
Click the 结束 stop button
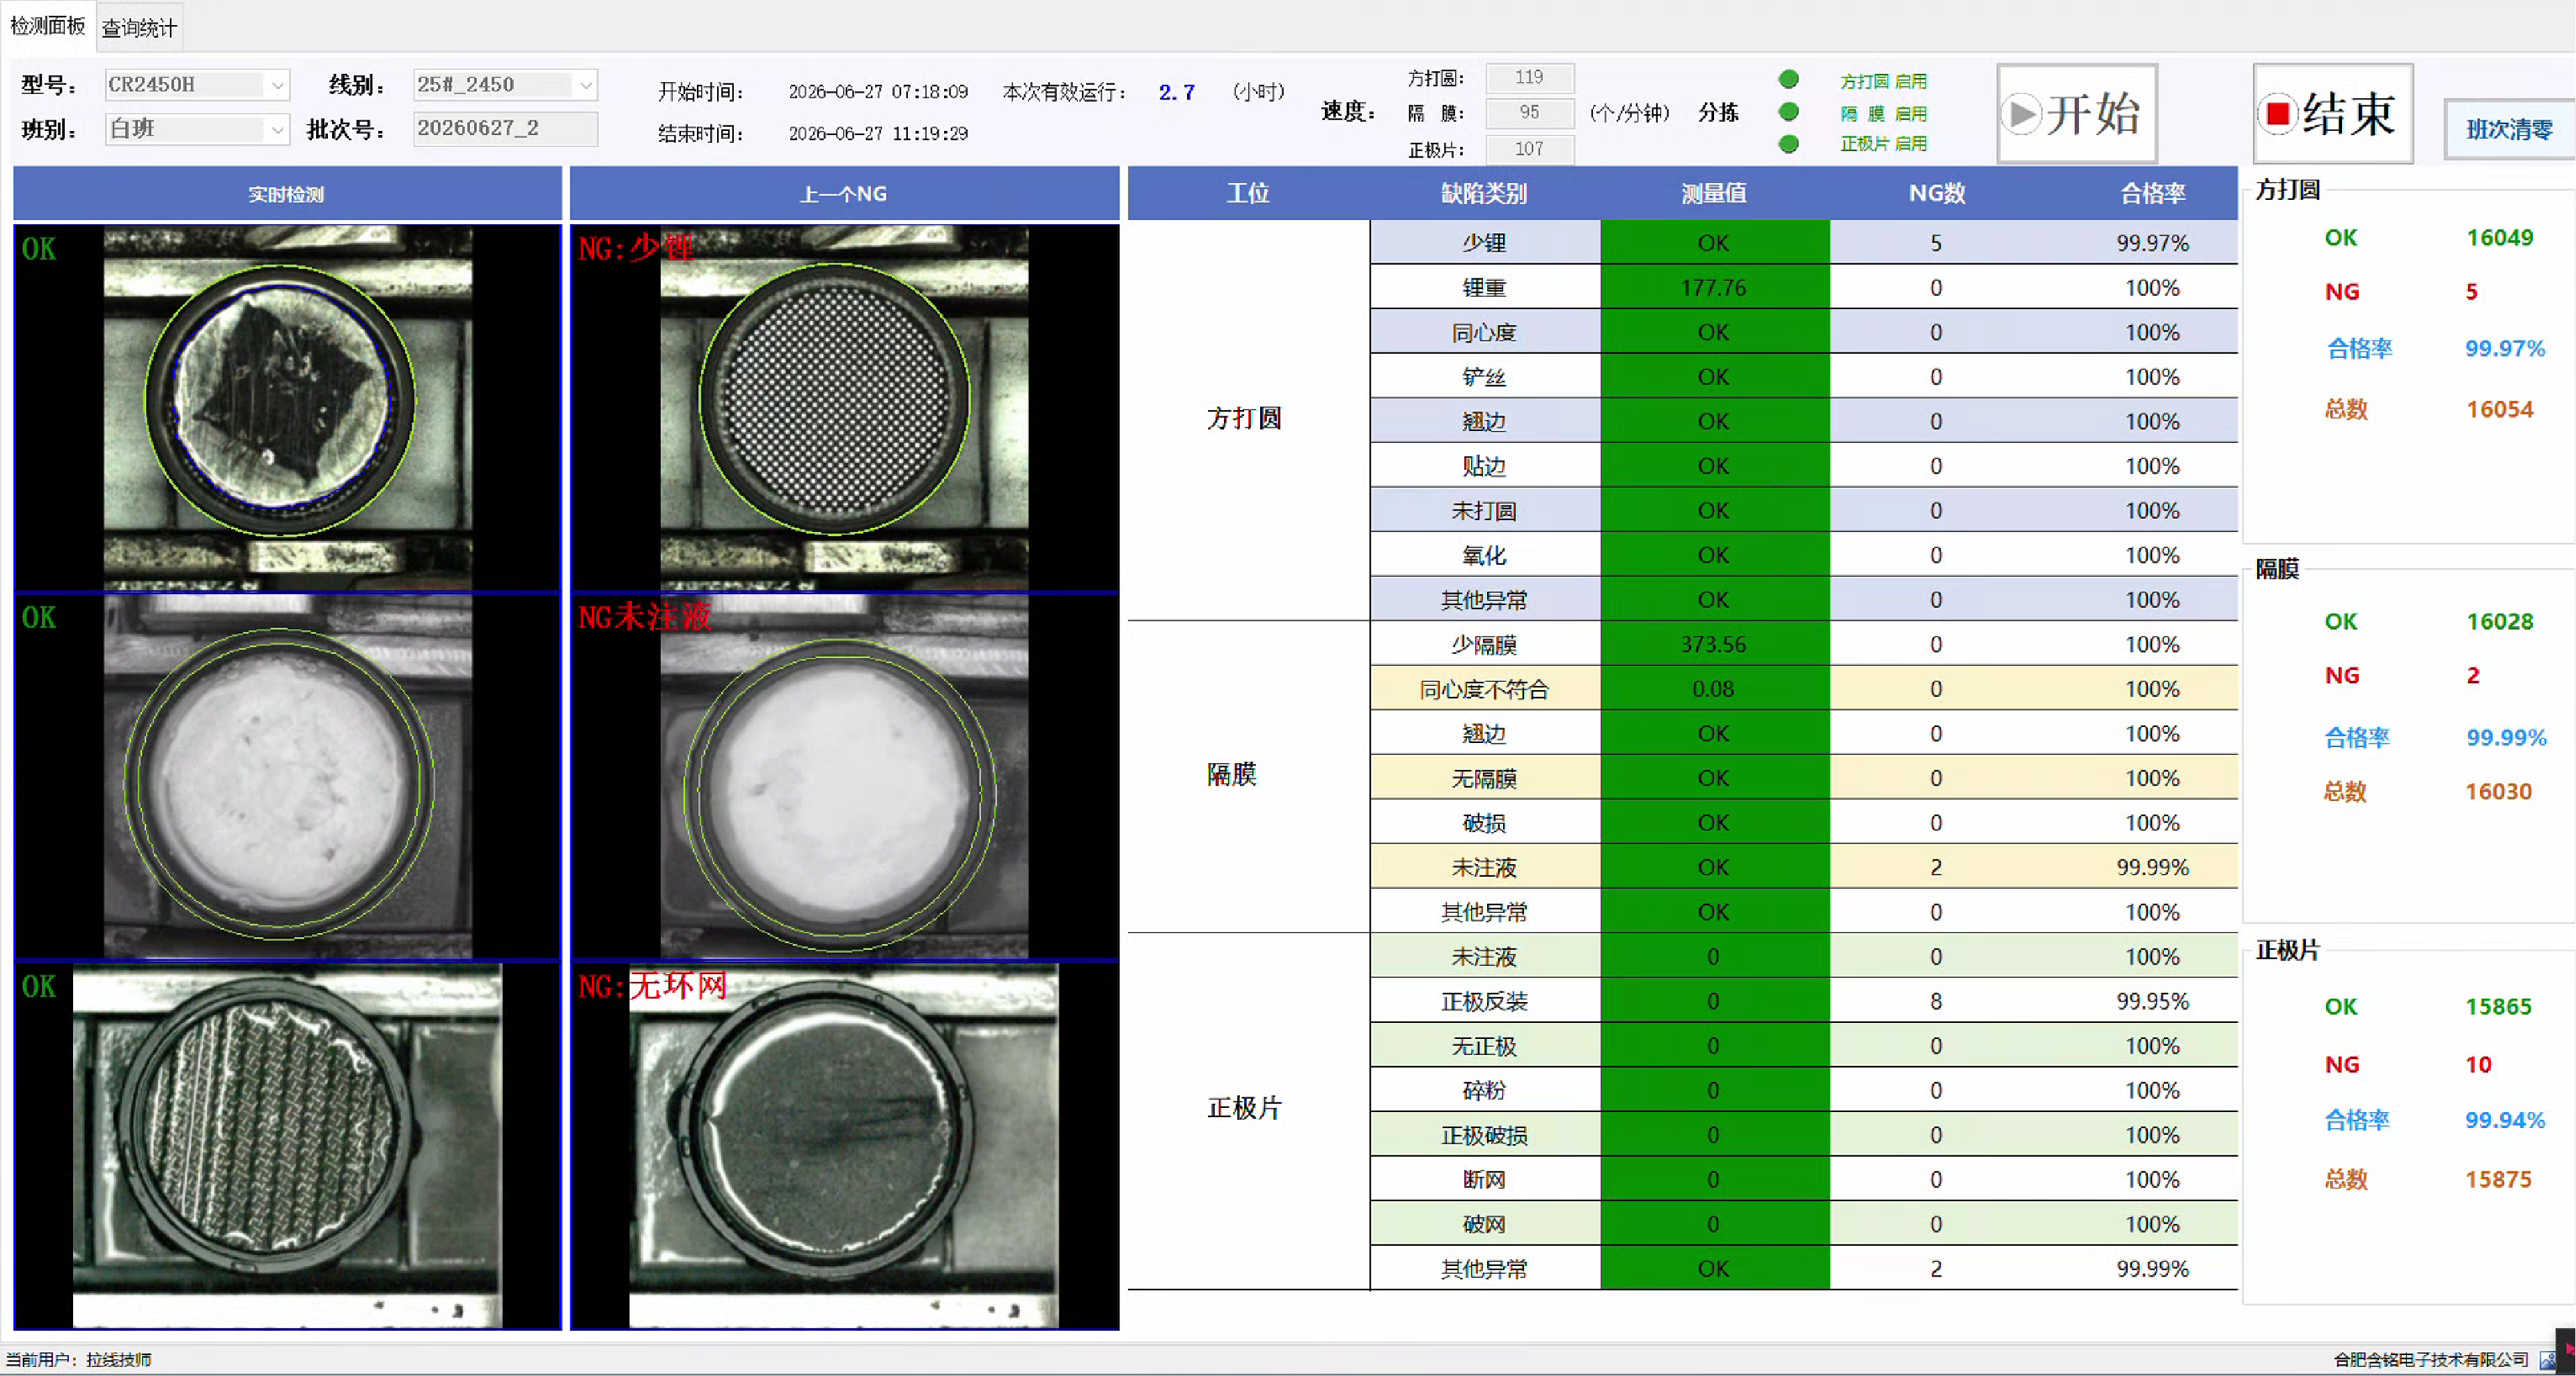pos(2332,114)
